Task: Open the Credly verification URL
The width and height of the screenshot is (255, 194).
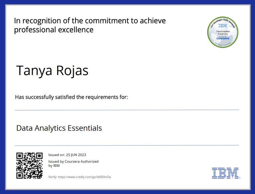Action: tap(84, 177)
